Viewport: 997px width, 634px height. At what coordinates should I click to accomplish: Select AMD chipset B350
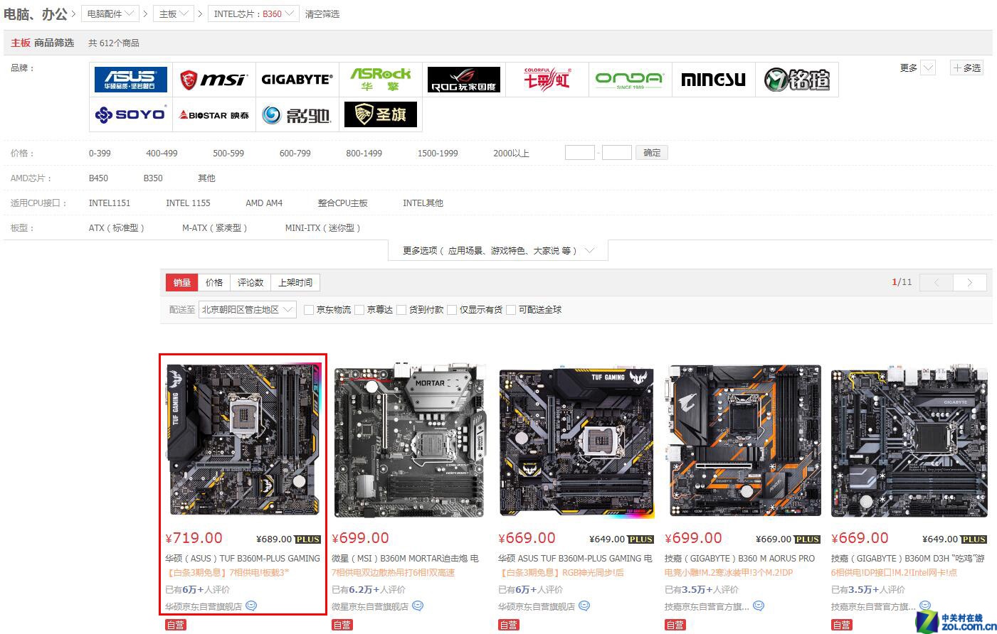153,178
